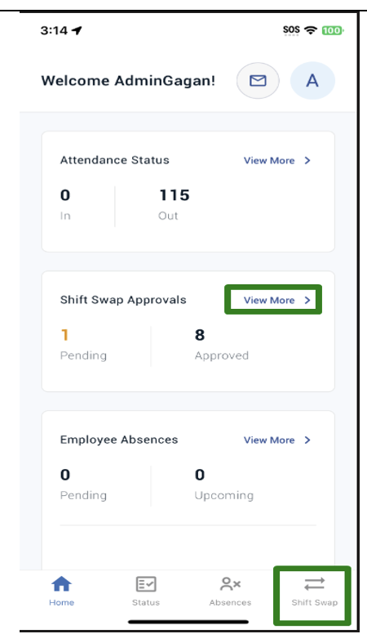Image resolution: width=367 pixels, height=634 pixels.
Task: Expand Shift Swap Approvals chevron arrow
Action: click(307, 300)
